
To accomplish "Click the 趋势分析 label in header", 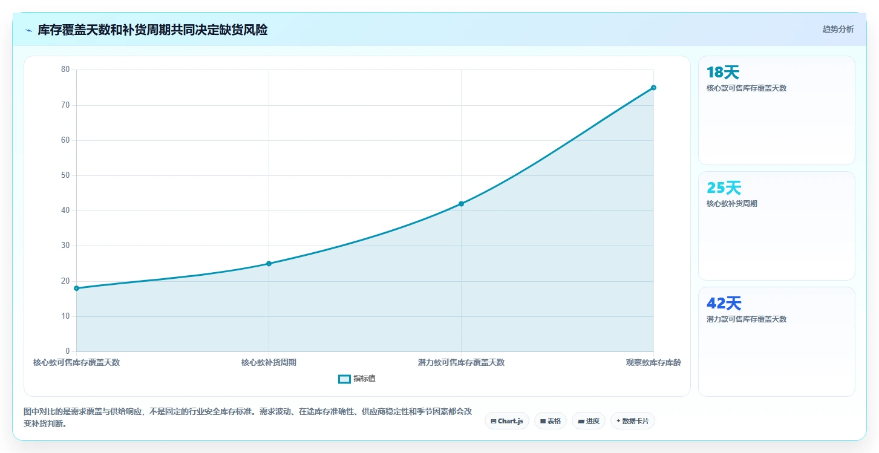I will [x=838, y=29].
